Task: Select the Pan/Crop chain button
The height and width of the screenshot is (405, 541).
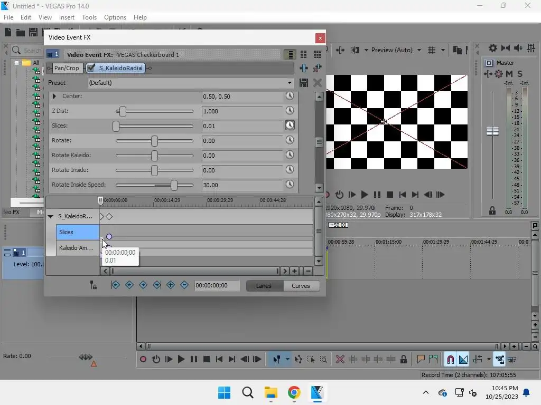Action: (67, 68)
